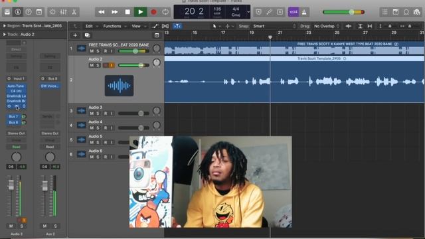Click bar 23 on the timeline ruler

coord(308,33)
